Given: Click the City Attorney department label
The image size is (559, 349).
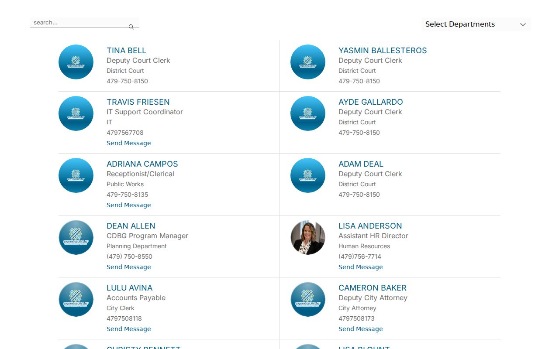Looking at the screenshot, I should coord(357,308).
